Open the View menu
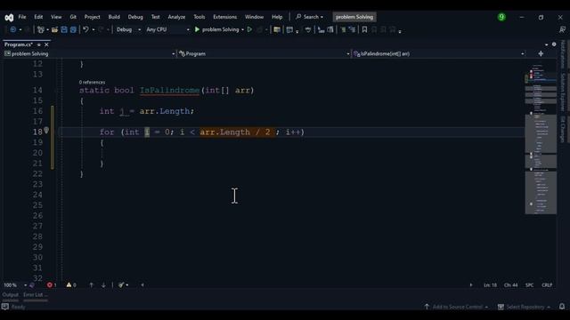The image size is (570, 320). coord(56,17)
